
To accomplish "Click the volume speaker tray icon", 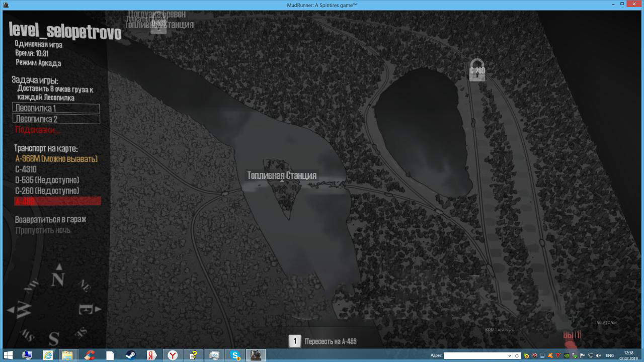I will click(x=598, y=355).
